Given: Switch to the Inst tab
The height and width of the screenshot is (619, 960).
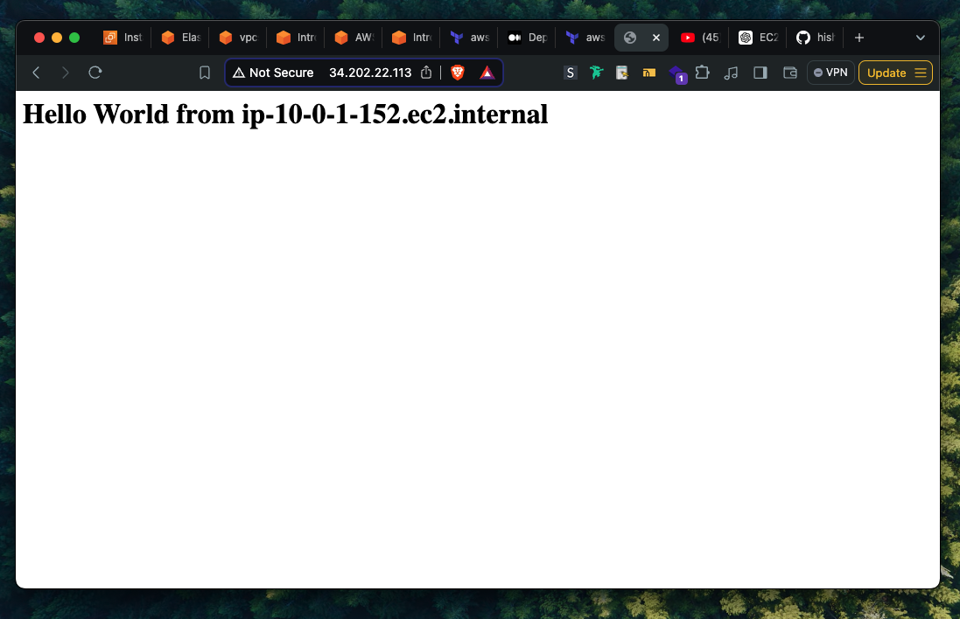Looking at the screenshot, I should pos(123,38).
